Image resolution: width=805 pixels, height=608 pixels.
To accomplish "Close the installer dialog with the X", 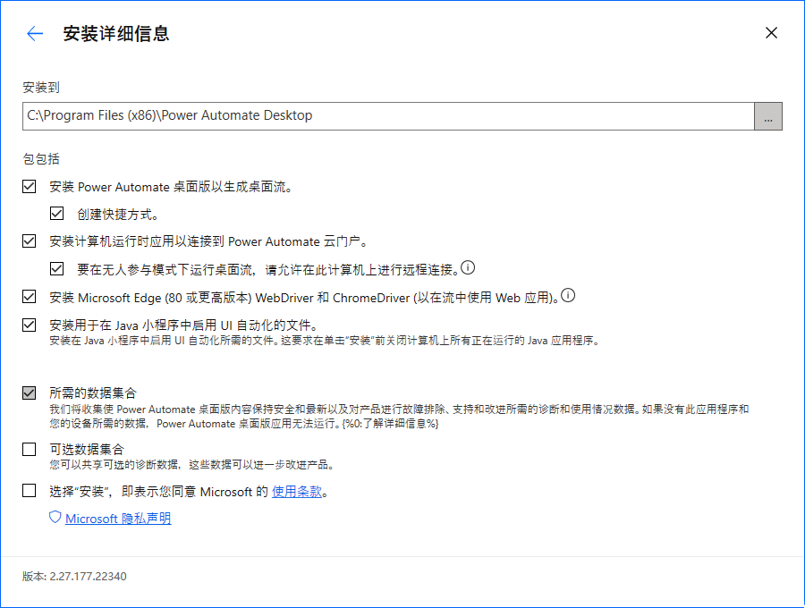I will point(771,34).
